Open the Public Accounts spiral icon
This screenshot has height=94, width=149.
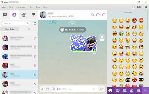[24, 15]
